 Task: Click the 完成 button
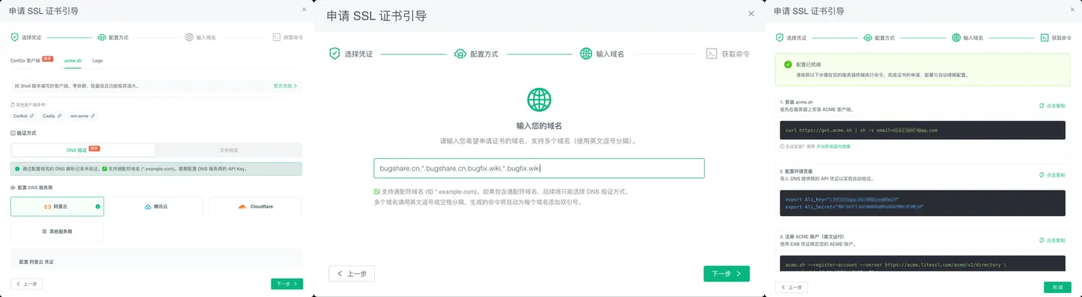(x=1057, y=287)
